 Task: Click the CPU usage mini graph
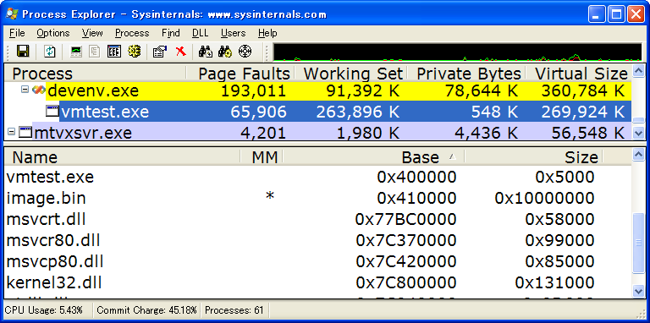tap(457, 52)
